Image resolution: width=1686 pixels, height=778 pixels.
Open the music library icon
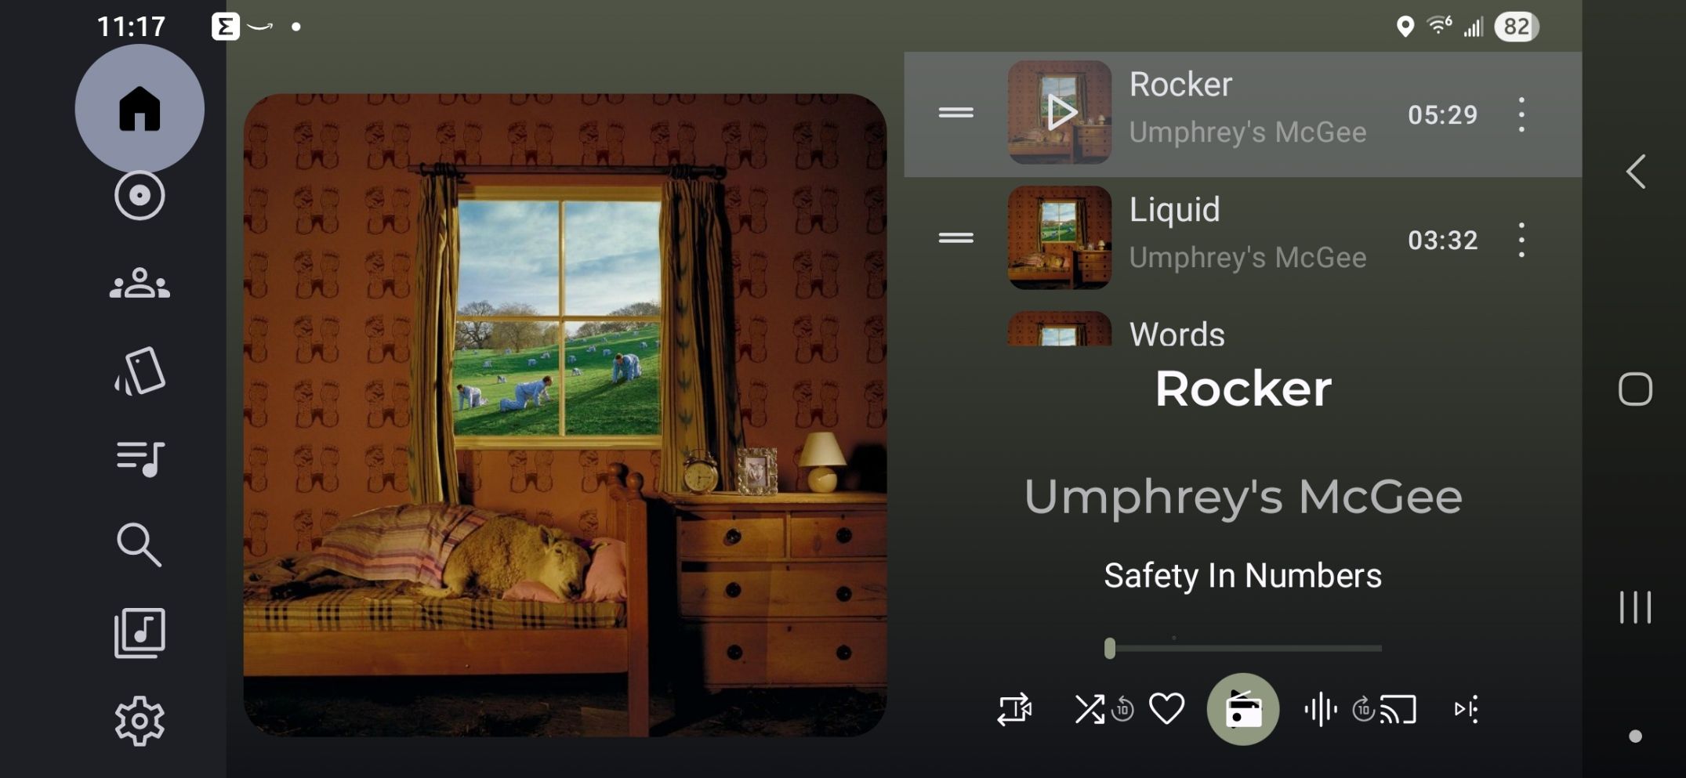click(x=140, y=632)
